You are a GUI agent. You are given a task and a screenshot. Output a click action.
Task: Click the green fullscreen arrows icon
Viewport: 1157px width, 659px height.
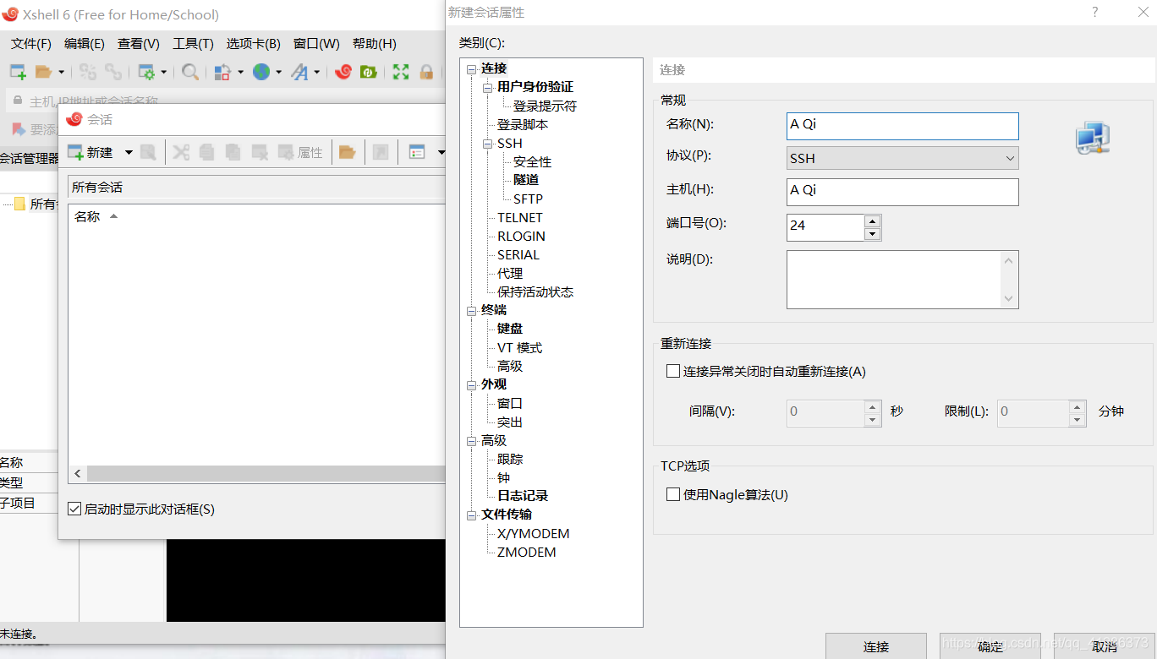401,72
